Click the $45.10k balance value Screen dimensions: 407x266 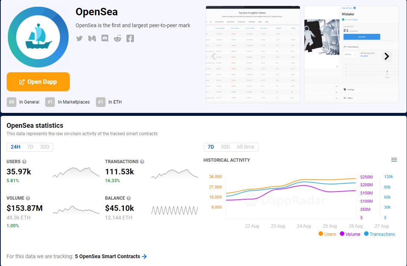(120, 209)
